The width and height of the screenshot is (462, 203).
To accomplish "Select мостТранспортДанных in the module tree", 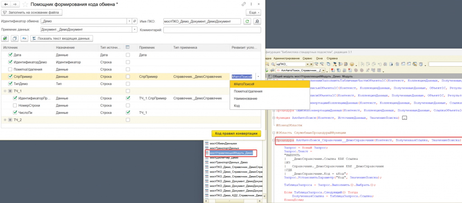I will [223, 148].
